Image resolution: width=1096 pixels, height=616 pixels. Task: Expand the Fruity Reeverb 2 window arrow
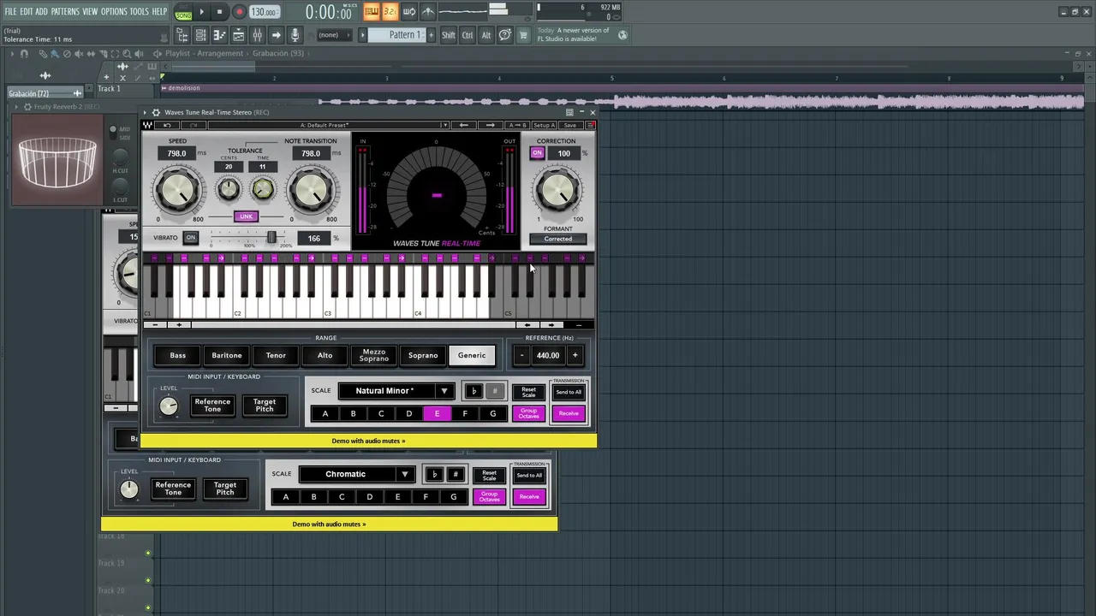17,107
